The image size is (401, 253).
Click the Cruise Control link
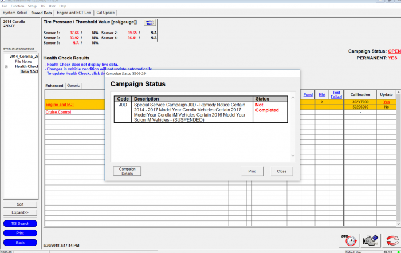coord(58,112)
